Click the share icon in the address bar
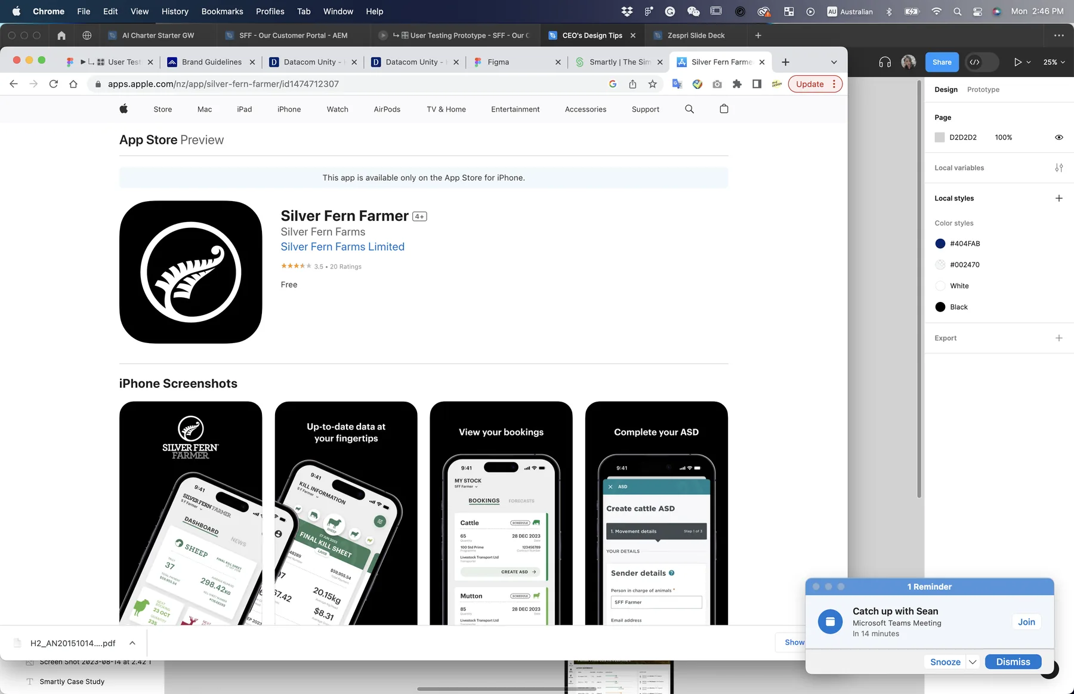Screen dimensions: 1074x694 click(632, 84)
